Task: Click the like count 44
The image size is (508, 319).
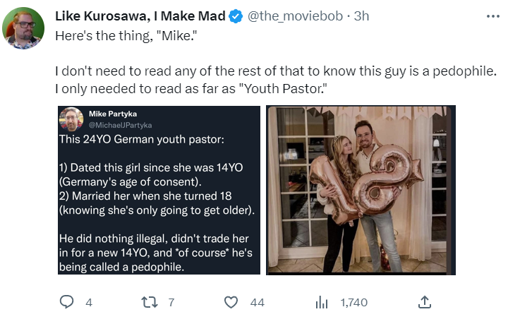Action: 258,303
